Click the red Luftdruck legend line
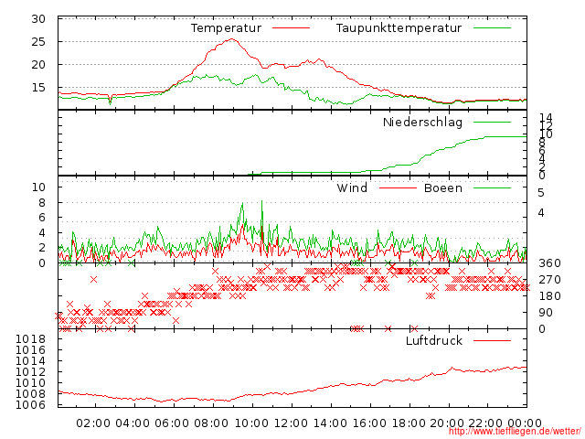585x439 pixels. [x=492, y=340]
